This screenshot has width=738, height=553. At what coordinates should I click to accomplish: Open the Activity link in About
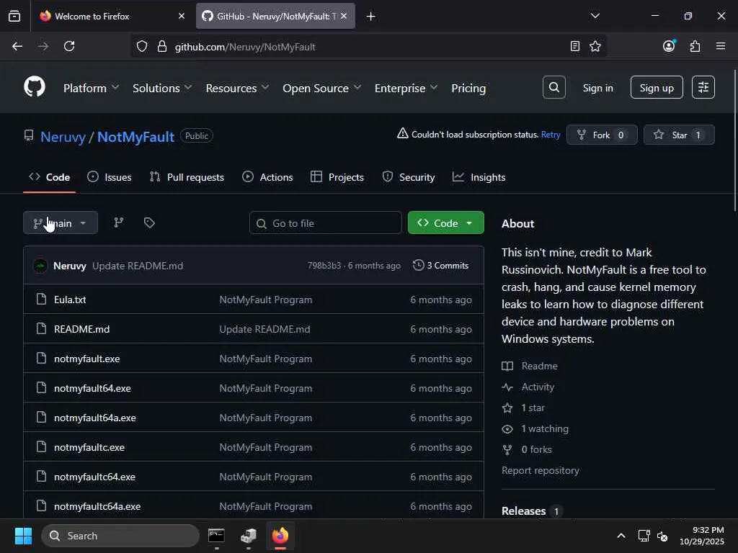pos(538,387)
